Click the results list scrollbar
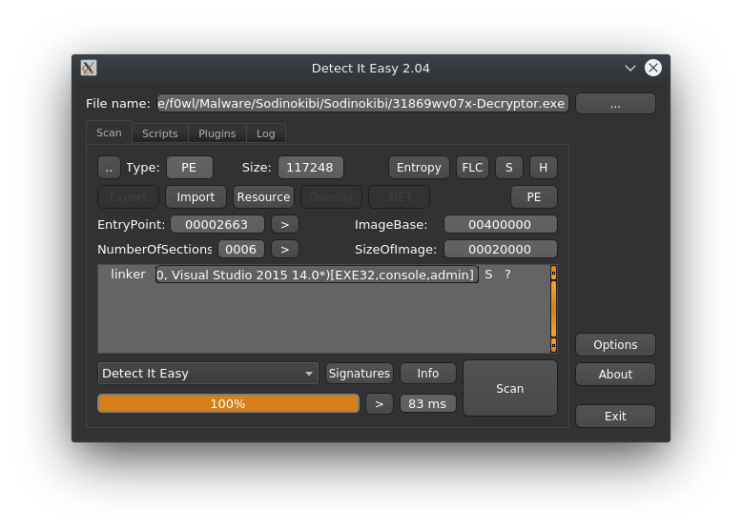 [553, 309]
